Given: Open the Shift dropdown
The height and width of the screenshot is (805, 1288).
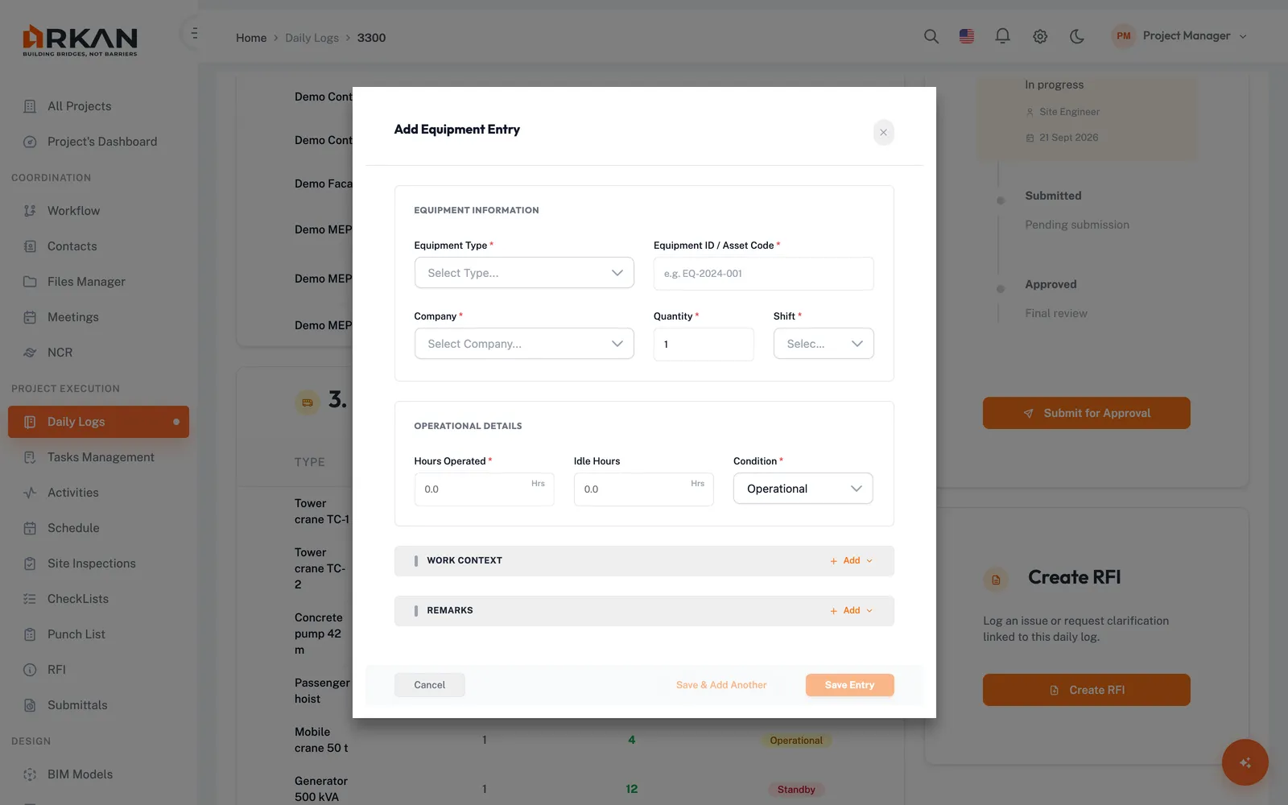Looking at the screenshot, I should (824, 344).
